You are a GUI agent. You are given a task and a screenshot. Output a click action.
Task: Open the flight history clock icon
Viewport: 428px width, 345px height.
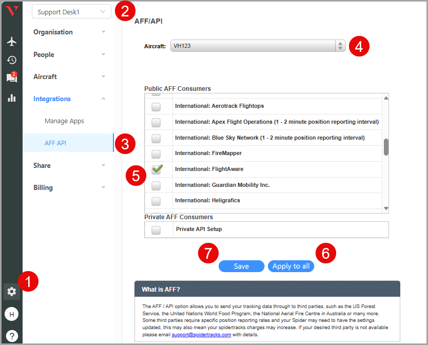pos(11,60)
